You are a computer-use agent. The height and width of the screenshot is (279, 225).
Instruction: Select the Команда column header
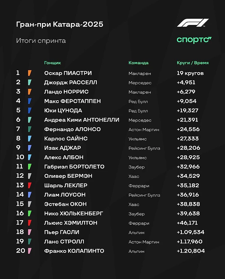138,63
